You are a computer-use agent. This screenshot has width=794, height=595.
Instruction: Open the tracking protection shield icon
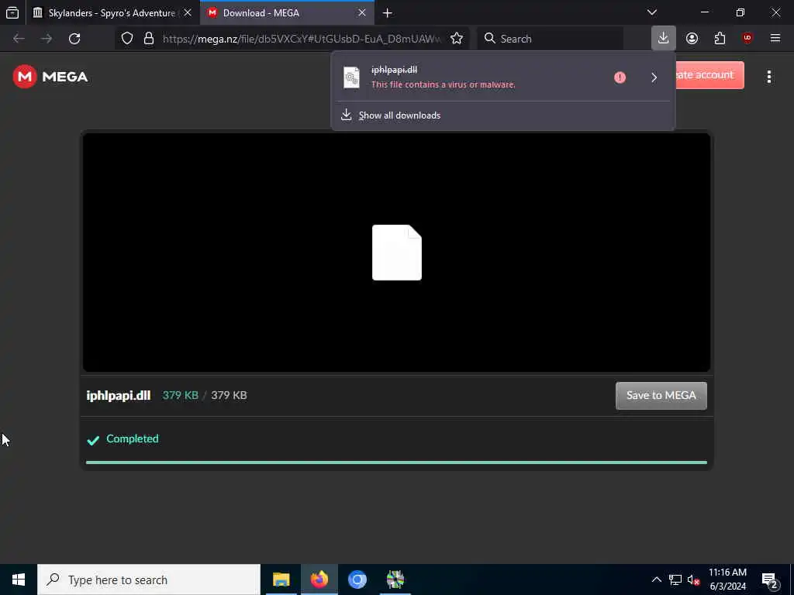pos(127,39)
